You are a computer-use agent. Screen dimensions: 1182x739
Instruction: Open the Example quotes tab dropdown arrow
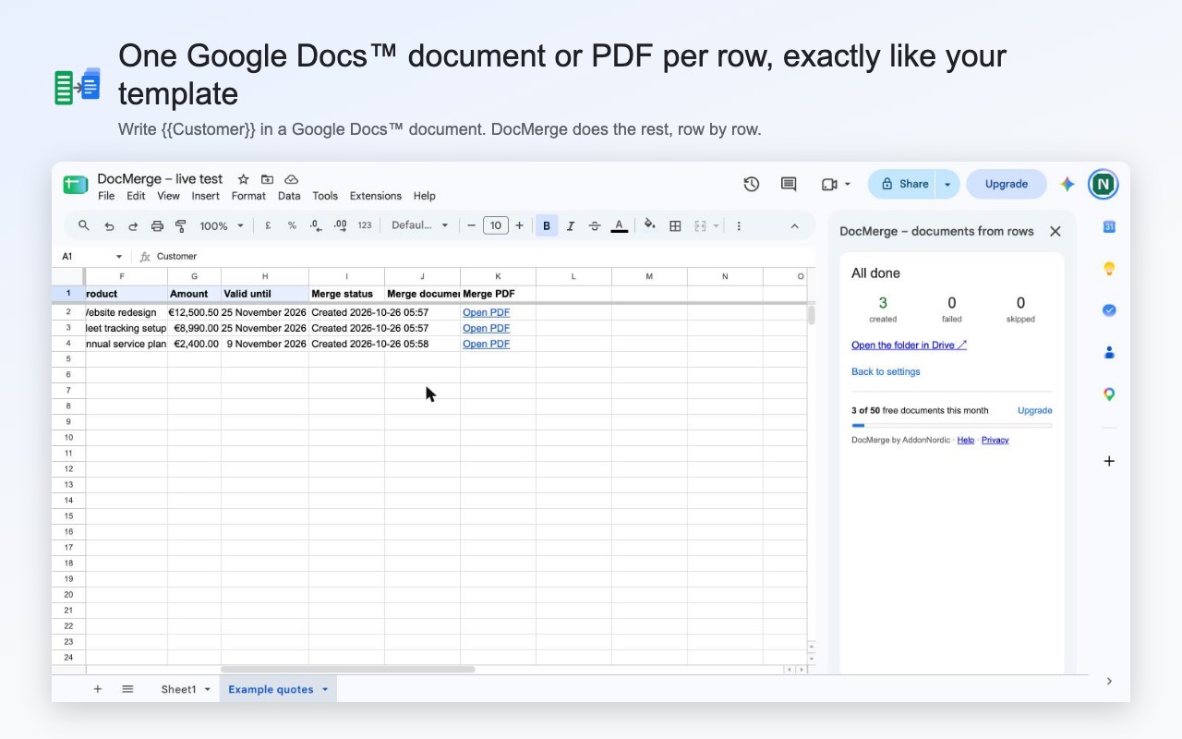click(x=325, y=690)
